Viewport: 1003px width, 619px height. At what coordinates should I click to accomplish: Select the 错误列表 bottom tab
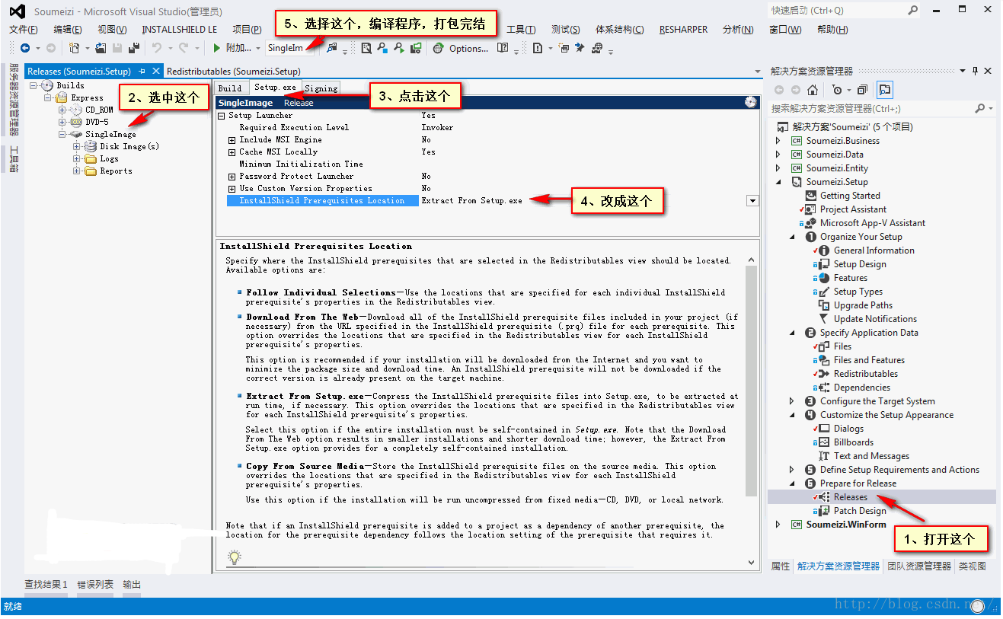click(x=95, y=584)
